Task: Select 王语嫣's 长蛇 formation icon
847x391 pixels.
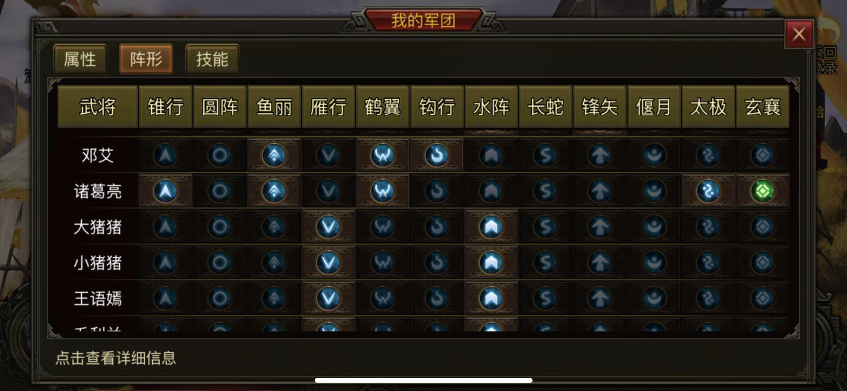Action: 545,298
